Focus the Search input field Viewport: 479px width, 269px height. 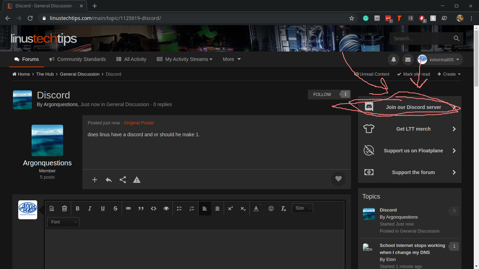coord(421,39)
